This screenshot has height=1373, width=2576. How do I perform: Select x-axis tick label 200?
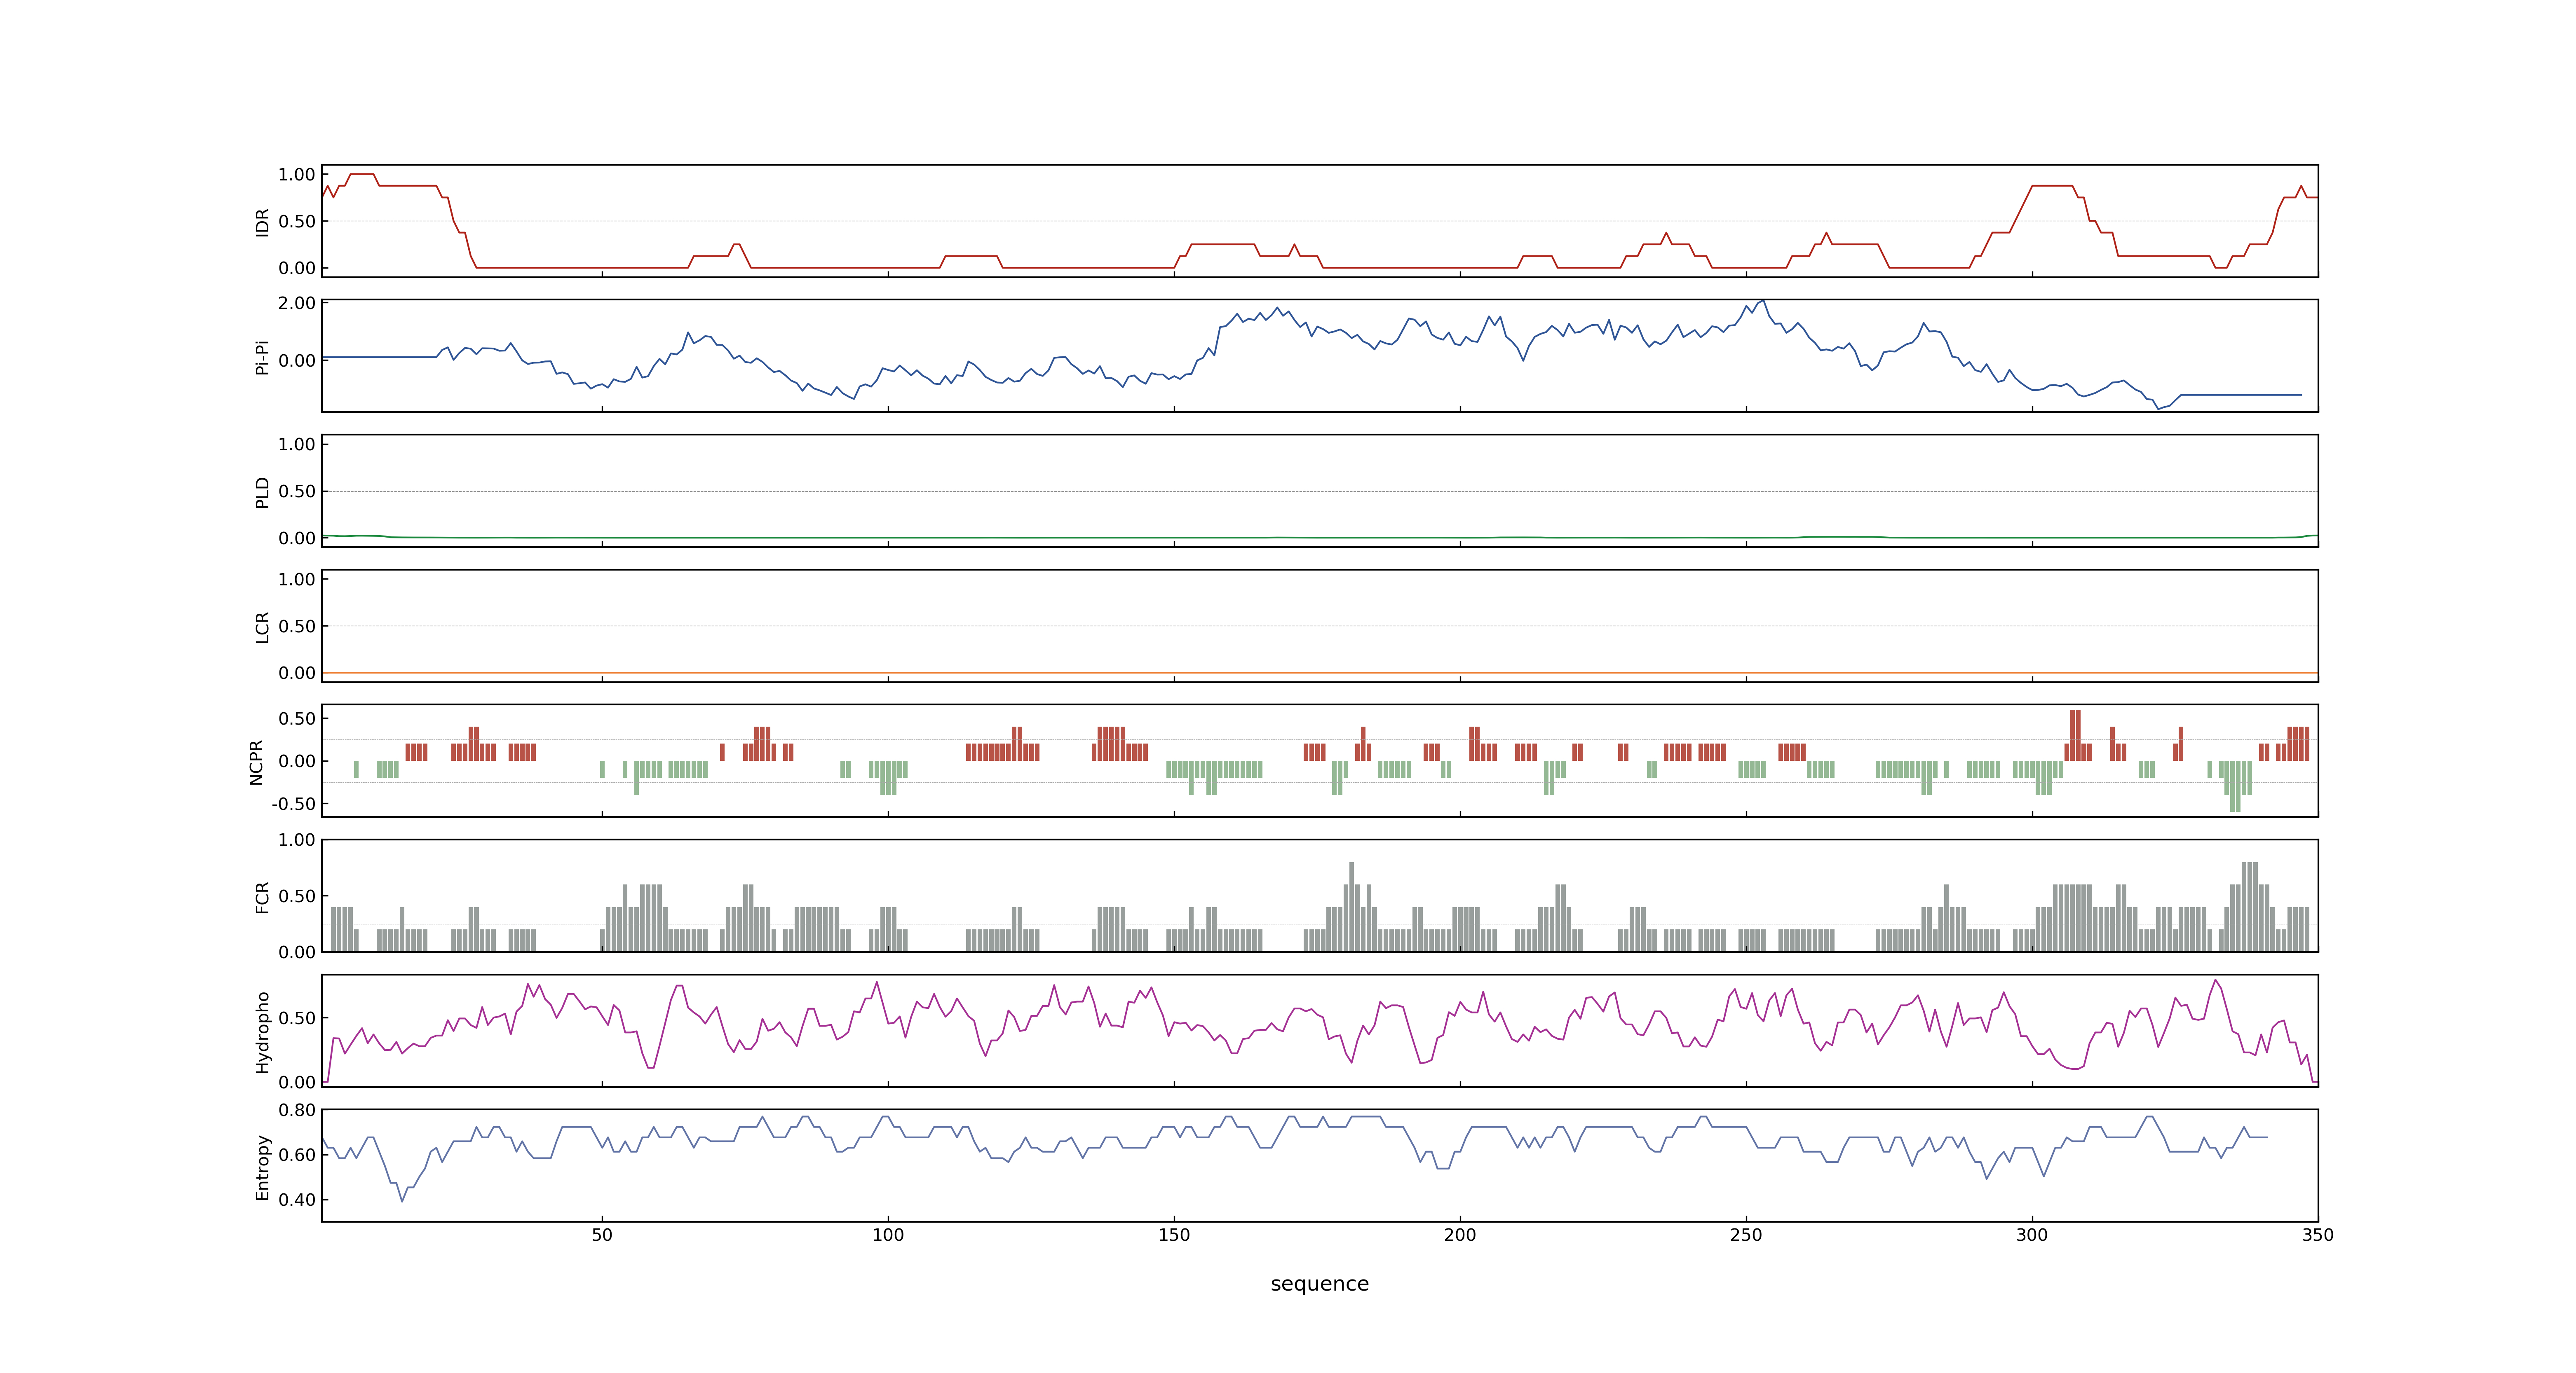(1460, 1235)
